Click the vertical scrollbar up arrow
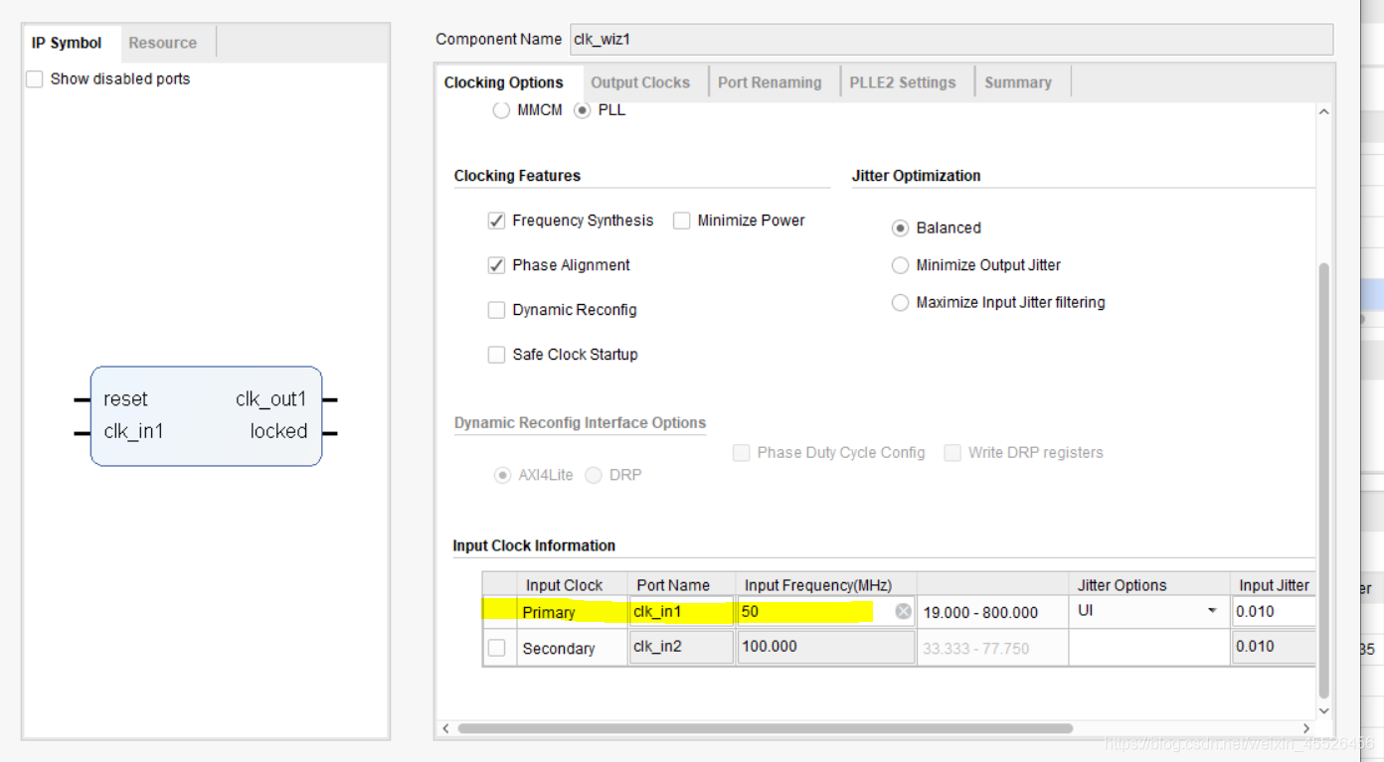Screen dimensions: 1384x762 point(1323,112)
